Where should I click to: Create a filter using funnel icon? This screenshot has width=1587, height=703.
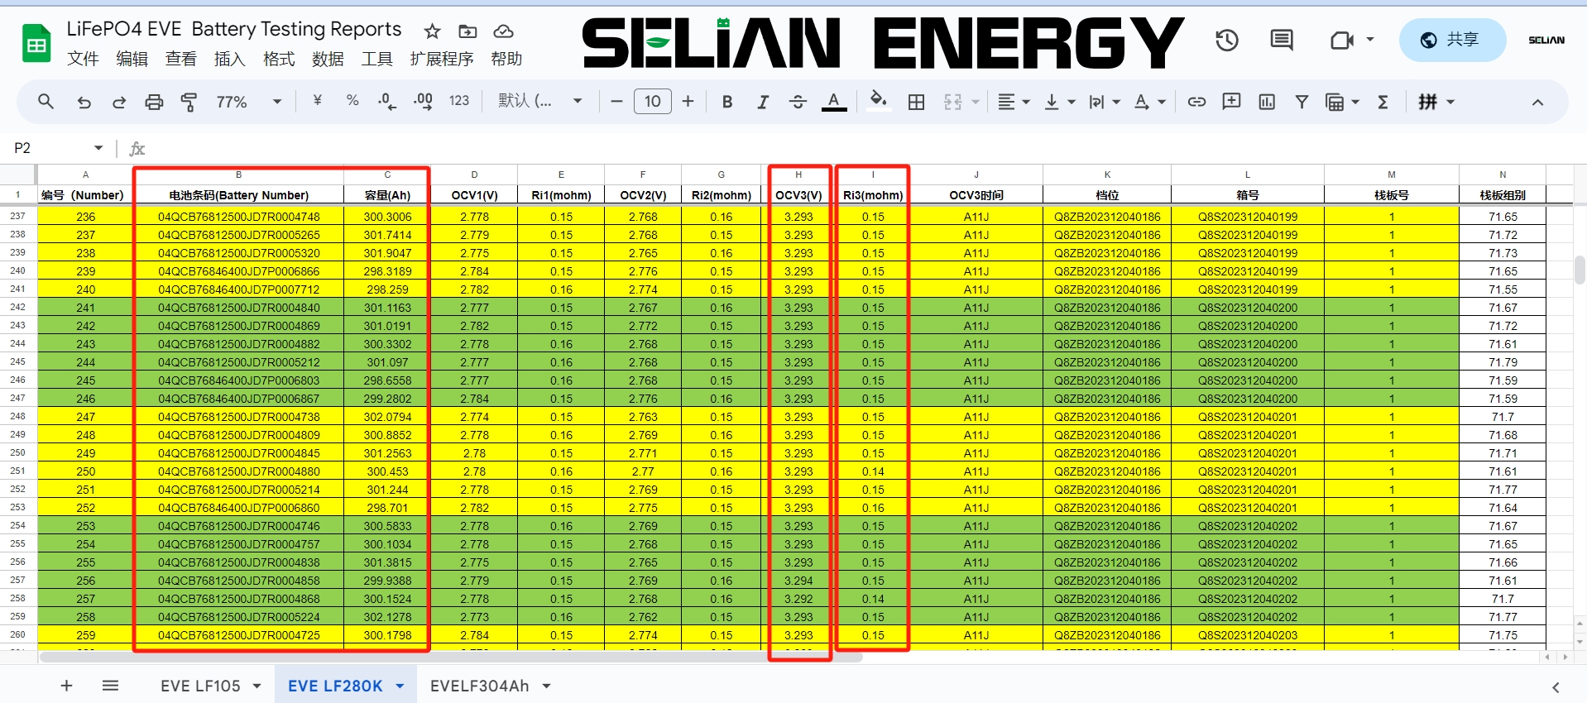[x=1302, y=102]
